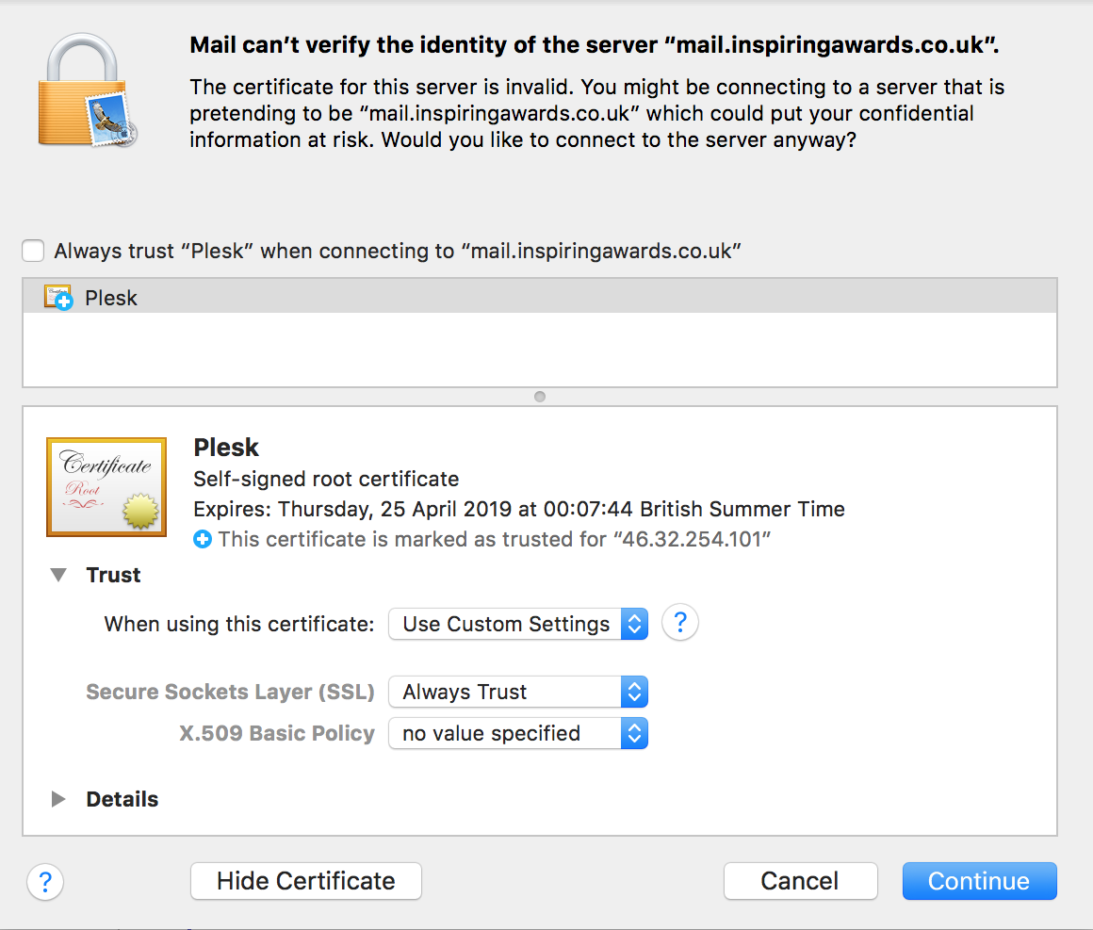Click 'This certificate is marked as trusted' text

(x=495, y=539)
